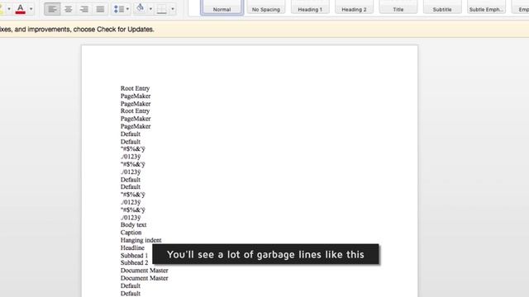The image size is (529, 297).
Task: Click the 'Subhead 2' line
Action: click(134, 262)
